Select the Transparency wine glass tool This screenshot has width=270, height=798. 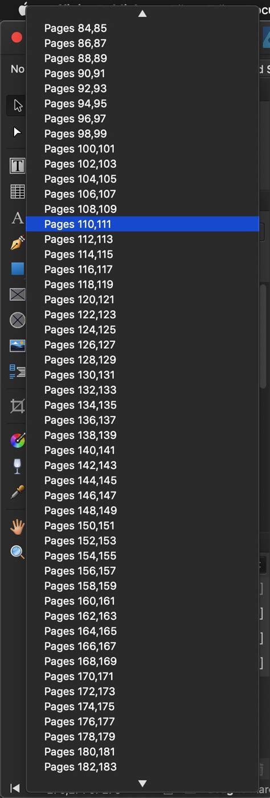tap(18, 466)
